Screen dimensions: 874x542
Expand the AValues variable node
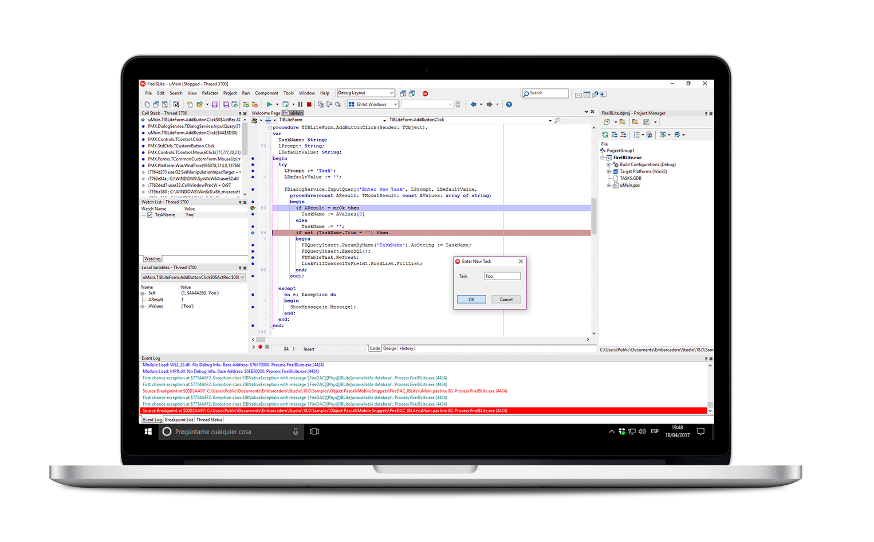tap(143, 307)
